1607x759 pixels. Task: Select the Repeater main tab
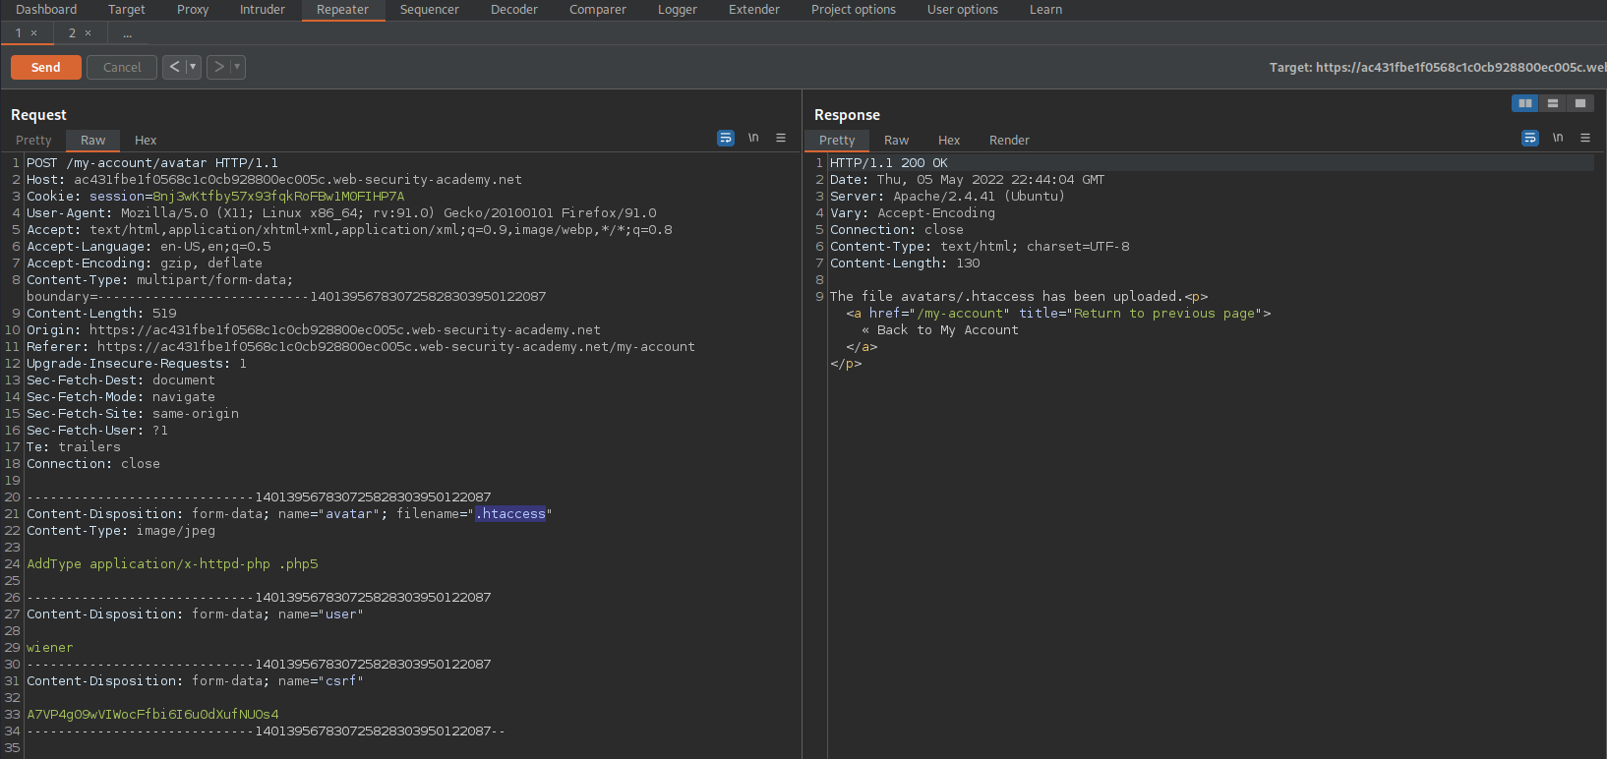coord(342,10)
